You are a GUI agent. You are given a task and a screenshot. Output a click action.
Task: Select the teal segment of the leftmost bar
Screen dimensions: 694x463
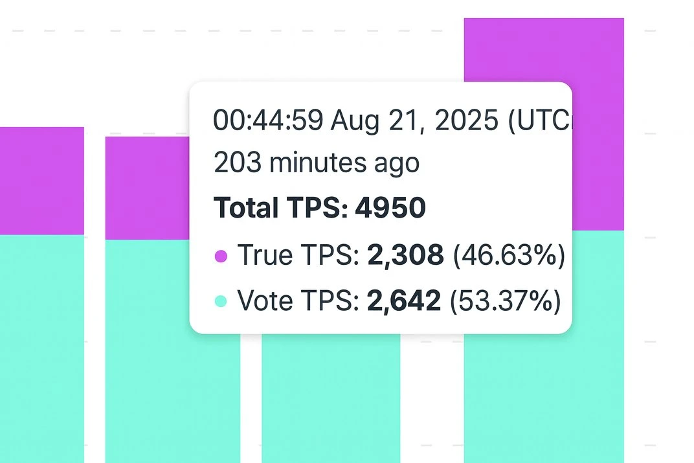click(42, 348)
